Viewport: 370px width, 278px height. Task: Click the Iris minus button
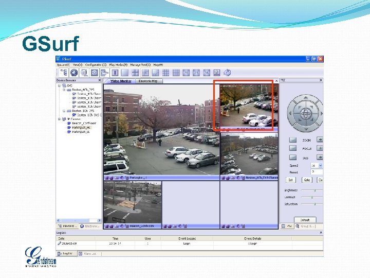click(293, 158)
